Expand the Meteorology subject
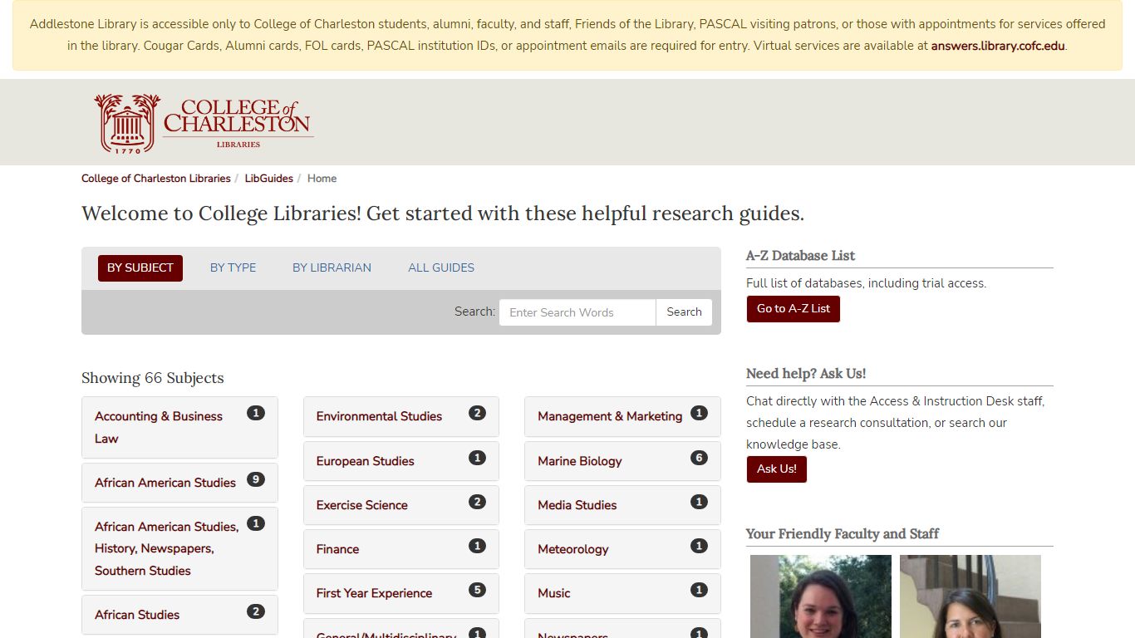 (x=622, y=549)
